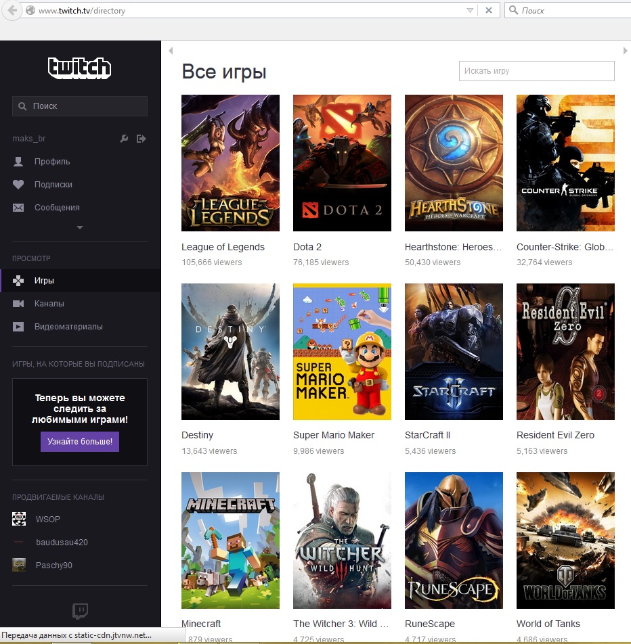
Task: Open the League of Legends title link
Action: [223, 247]
